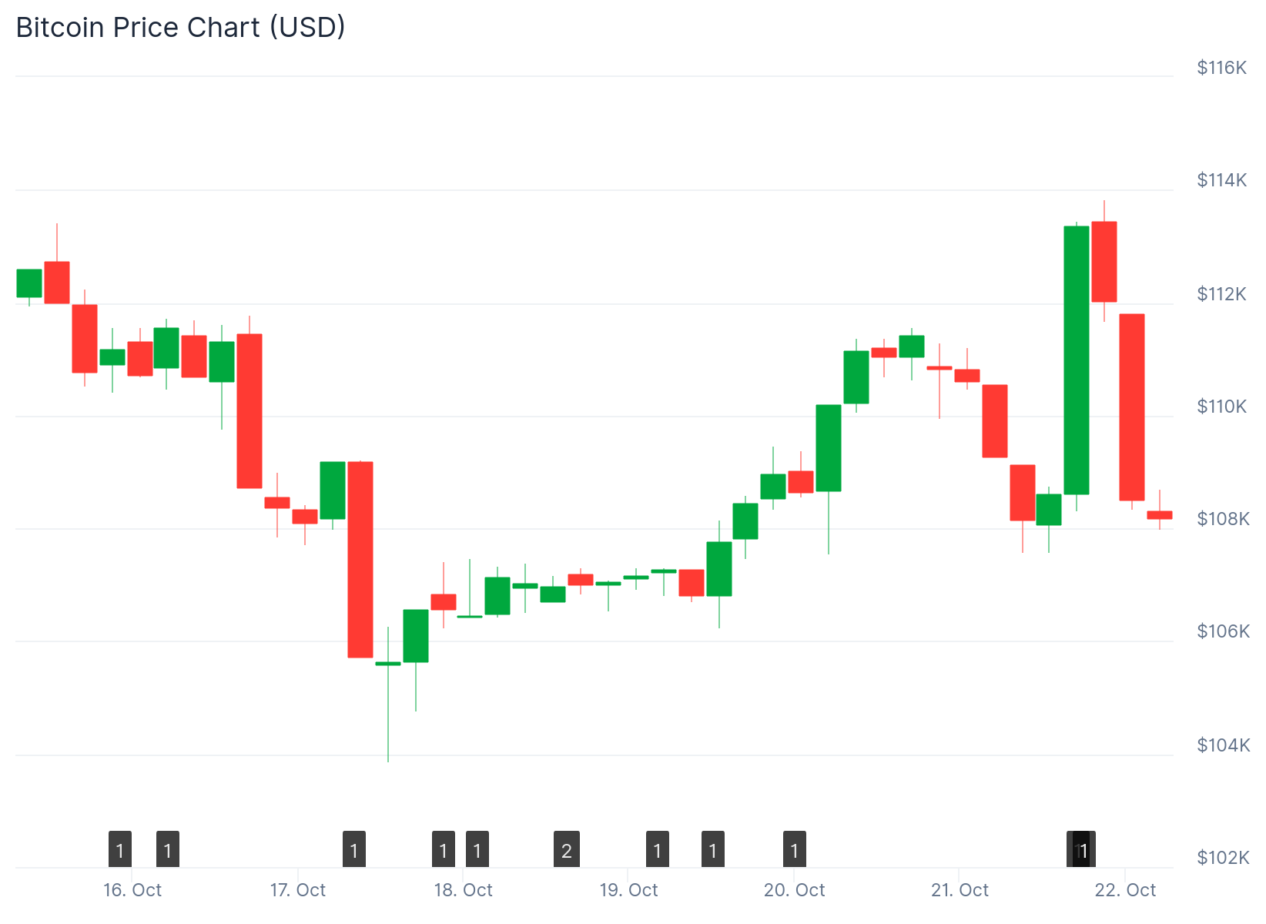Select the last small red candle on the far right

point(1160,515)
